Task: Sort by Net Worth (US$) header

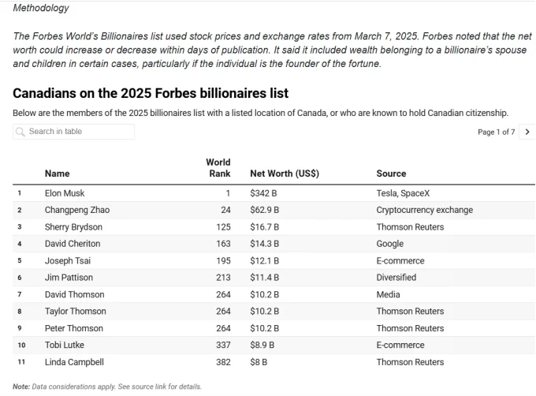Action: coord(284,174)
